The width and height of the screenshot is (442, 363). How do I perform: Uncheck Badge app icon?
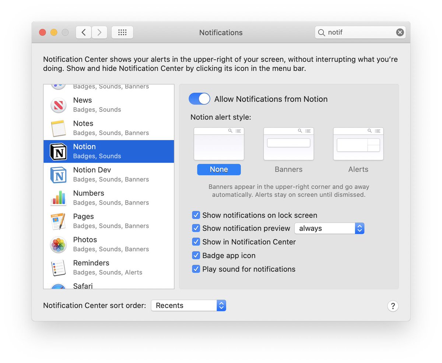(x=196, y=255)
